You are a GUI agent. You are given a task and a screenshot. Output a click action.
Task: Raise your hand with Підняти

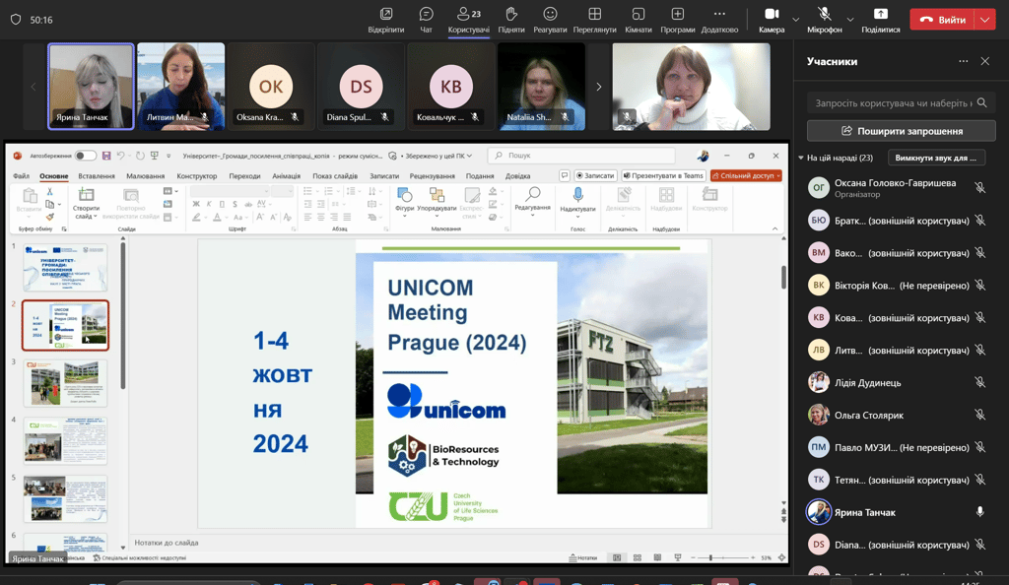pyautogui.click(x=511, y=20)
